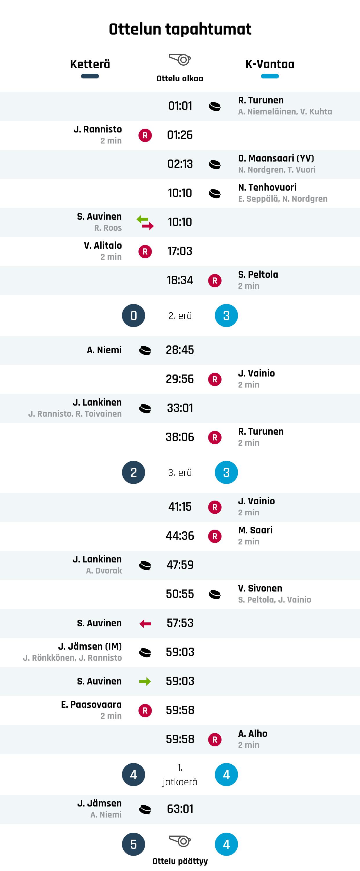Click the red arrow at 57:53
The height and width of the screenshot is (871, 360).
click(x=145, y=624)
